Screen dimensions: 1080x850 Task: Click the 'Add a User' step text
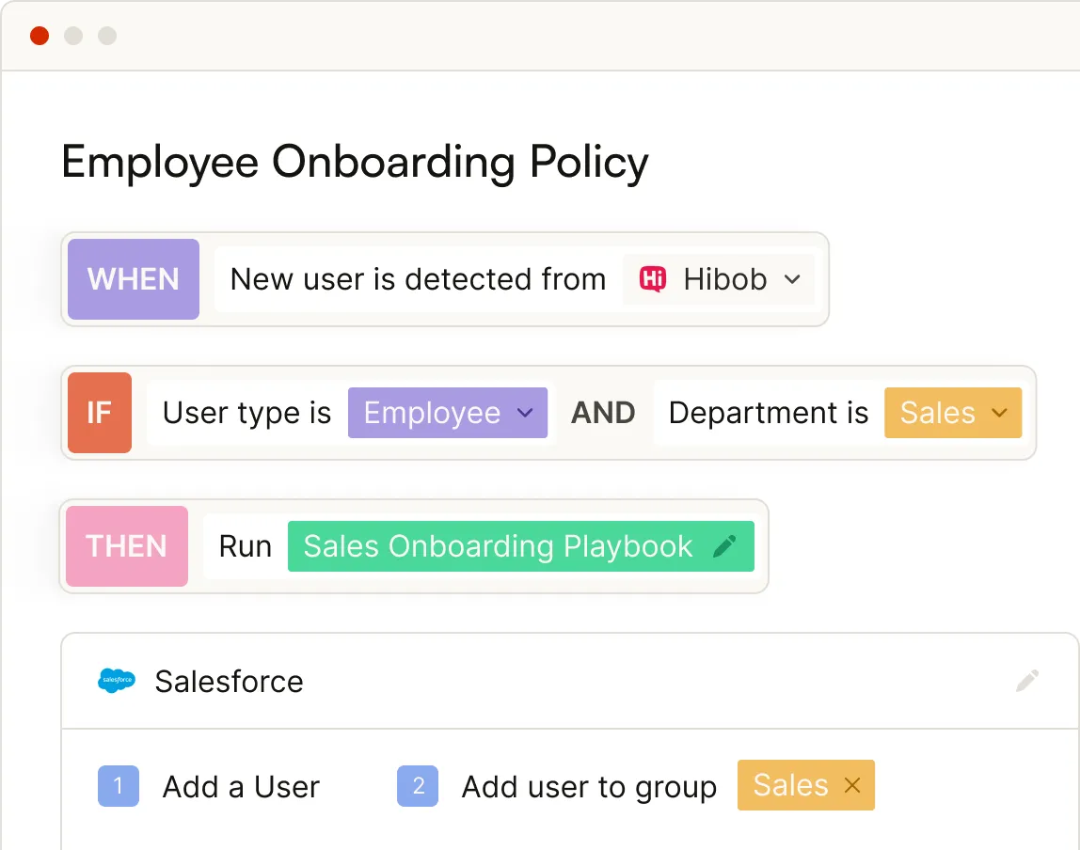coord(241,787)
